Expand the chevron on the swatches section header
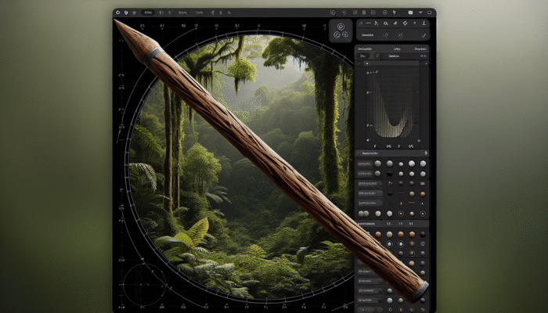 tap(424, 153)
